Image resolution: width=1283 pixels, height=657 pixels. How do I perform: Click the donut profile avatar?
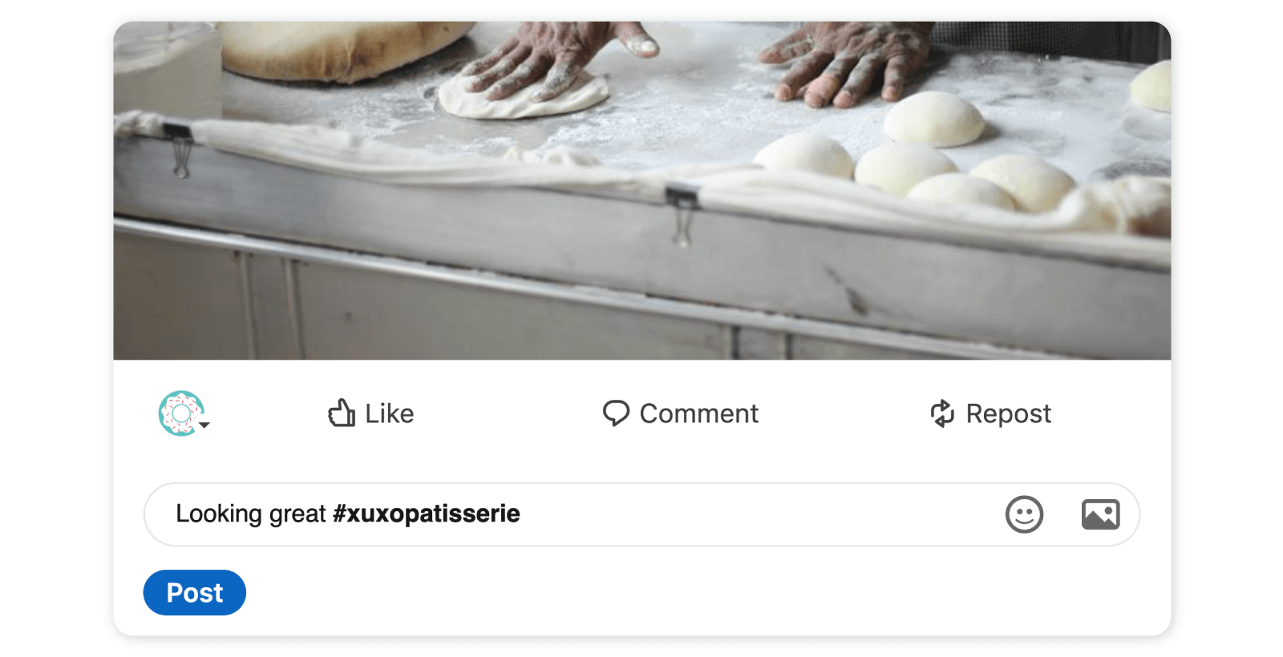[180, 413]
